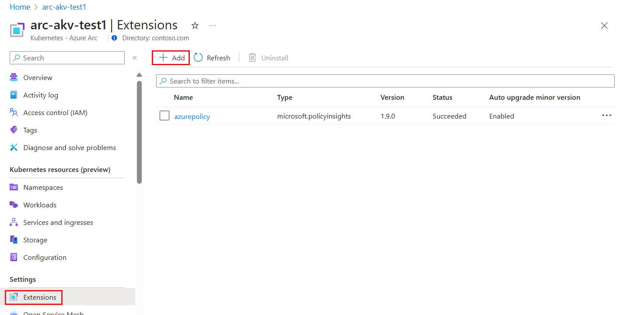
Task: Open row actions menu for azurepolicy
Action: [x=607, y=115]
